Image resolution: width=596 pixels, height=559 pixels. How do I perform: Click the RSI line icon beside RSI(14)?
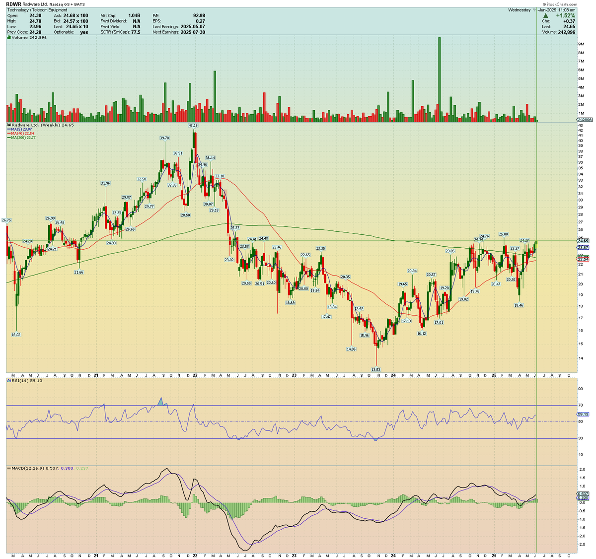coord(8,381)
